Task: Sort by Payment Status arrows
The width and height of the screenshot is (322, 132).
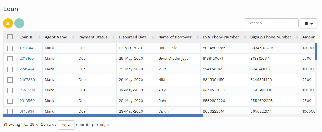Action: [x=113, y=37]
